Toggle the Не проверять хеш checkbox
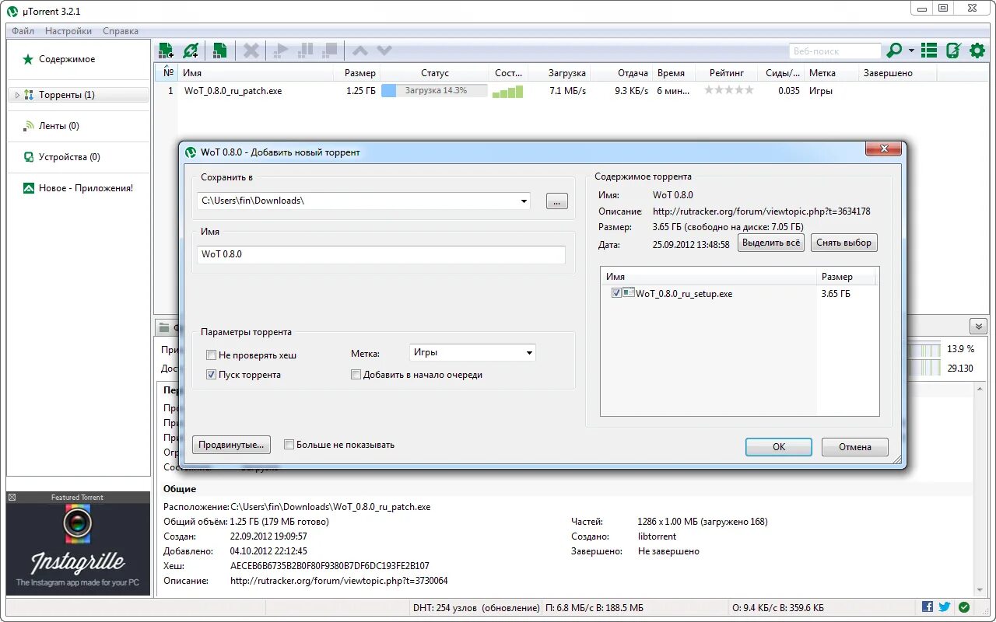 click(211, 355)
